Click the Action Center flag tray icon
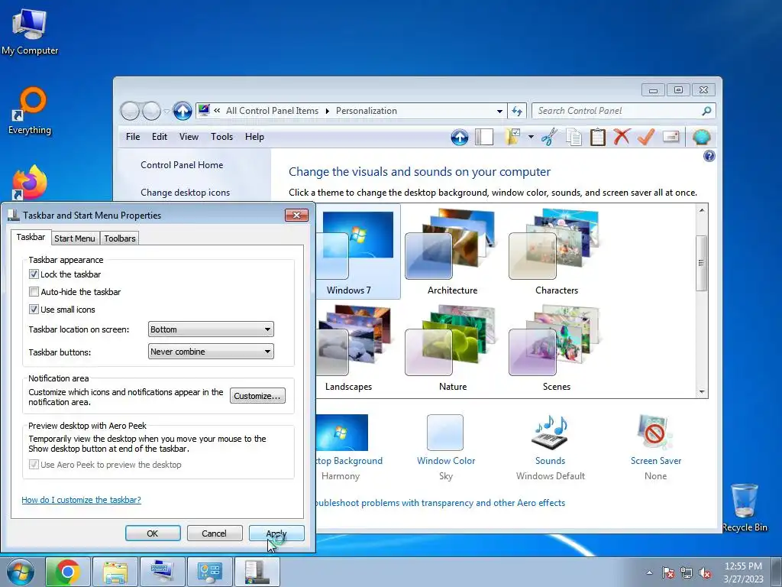Screen dimensions: 782x587 (667, 572)
